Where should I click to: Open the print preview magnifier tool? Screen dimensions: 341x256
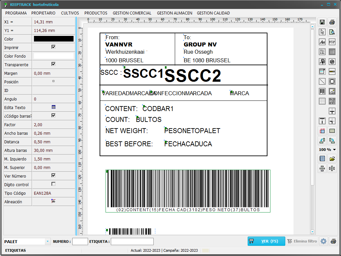(332, 32)
